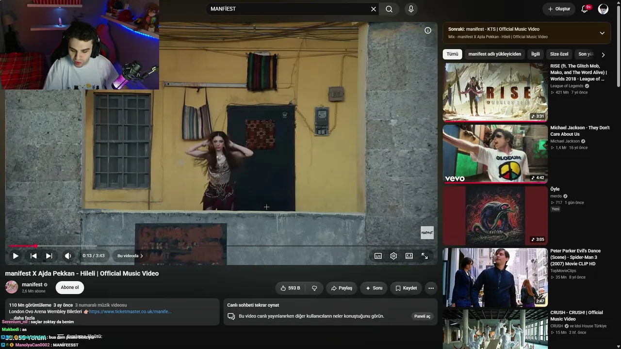Open the manifest channel avatar

point(12,287)
